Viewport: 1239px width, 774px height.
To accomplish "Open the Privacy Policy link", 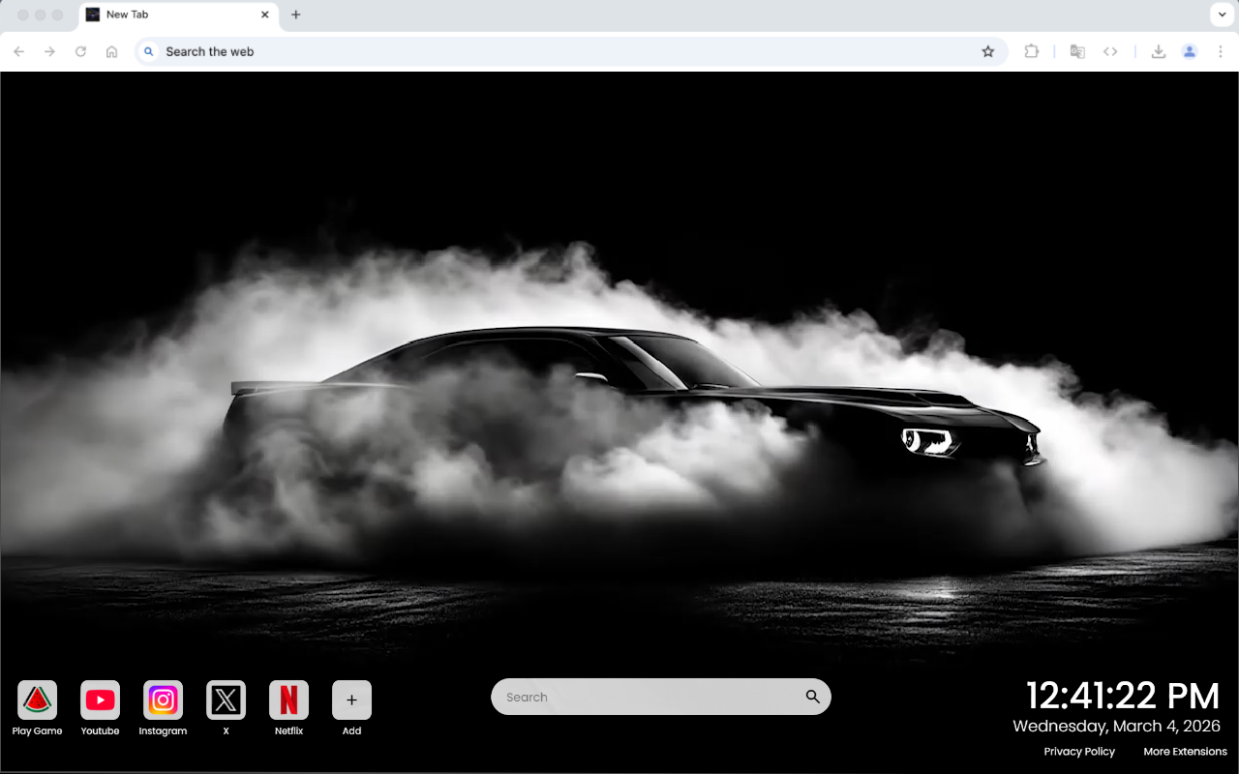I will (1079, 752).
